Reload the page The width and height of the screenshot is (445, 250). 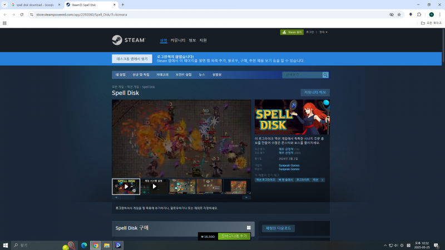click(22, 14)
